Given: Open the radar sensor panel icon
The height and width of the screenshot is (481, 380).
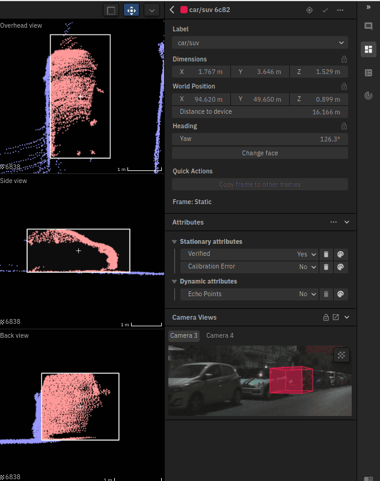Looking at the screenshot, I should coord(369,96).
